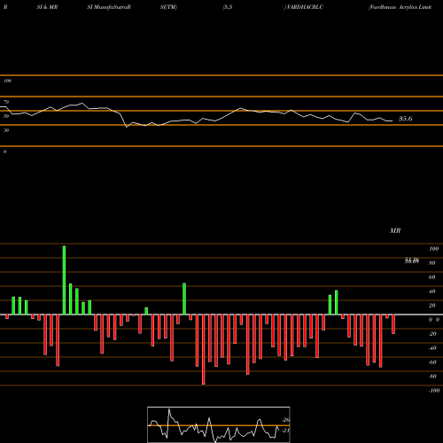The height and width of the screenshot is (443, 443).
Task: Click the longest red bar in MR histogram
Action: [x=204, y=349]
